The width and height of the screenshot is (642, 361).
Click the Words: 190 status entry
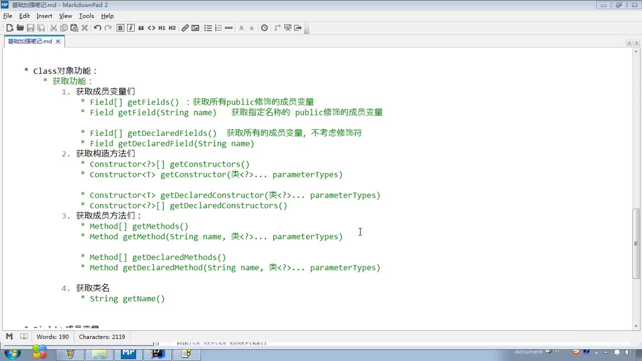(x=53, y=337)
